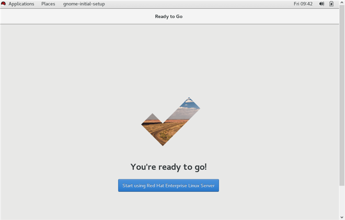Click the battery charging icon
This screenshot has height=220, width=345.
click(331, 4)
